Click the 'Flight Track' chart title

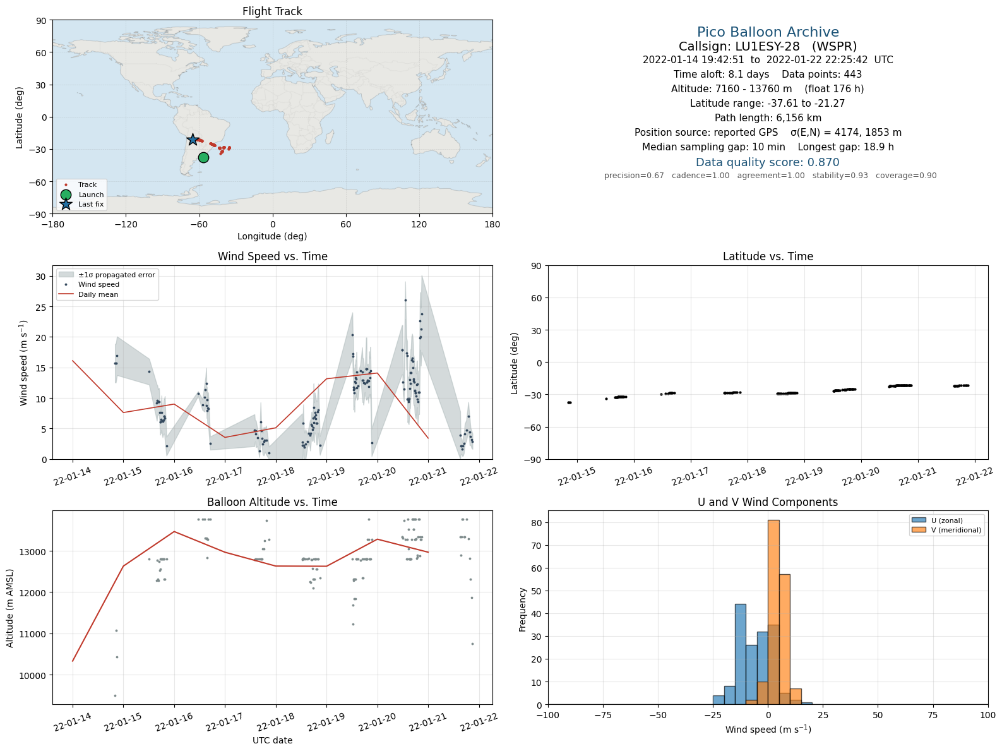pos(272,11)
